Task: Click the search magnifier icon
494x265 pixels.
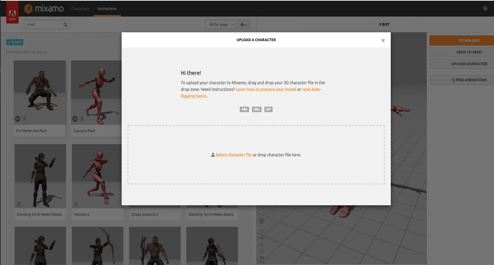Action: click(66, 24)
